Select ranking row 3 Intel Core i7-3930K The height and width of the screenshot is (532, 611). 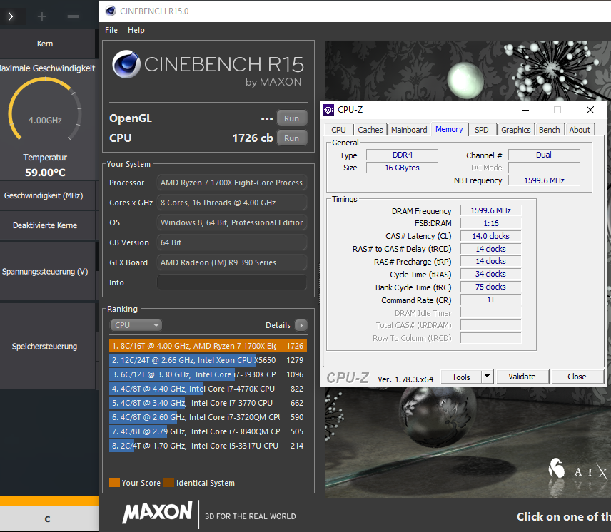tap(208, 374)
